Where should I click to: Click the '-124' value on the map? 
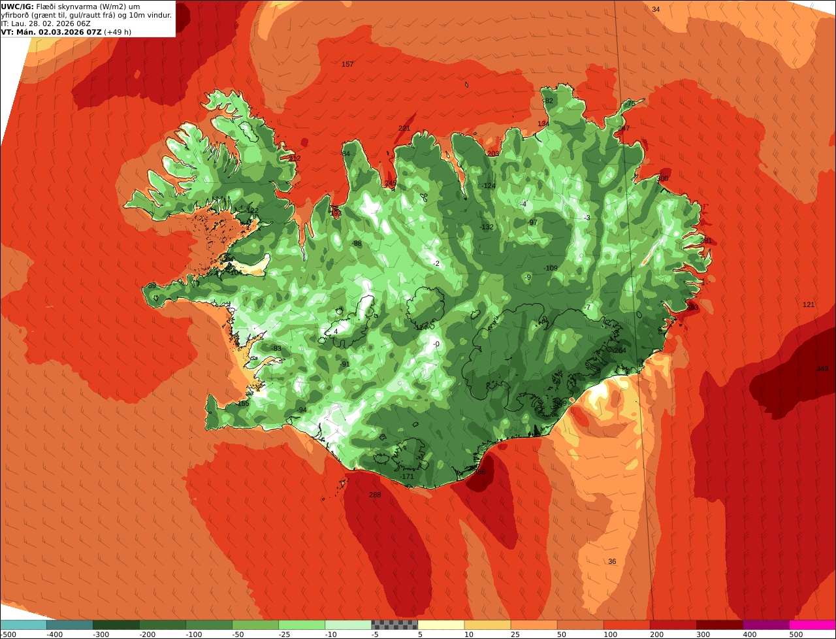(489, 186)
